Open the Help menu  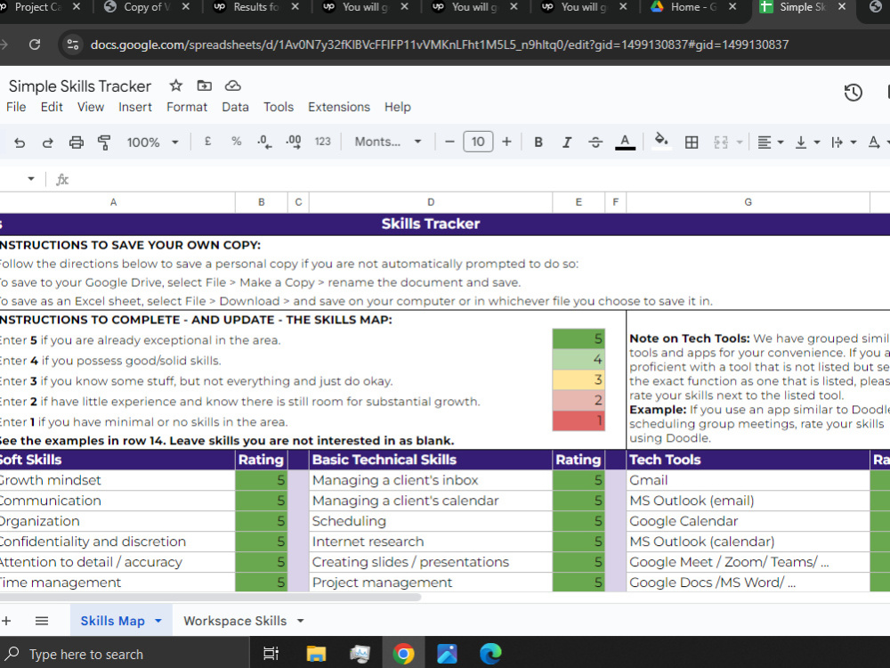pos(397,107)
